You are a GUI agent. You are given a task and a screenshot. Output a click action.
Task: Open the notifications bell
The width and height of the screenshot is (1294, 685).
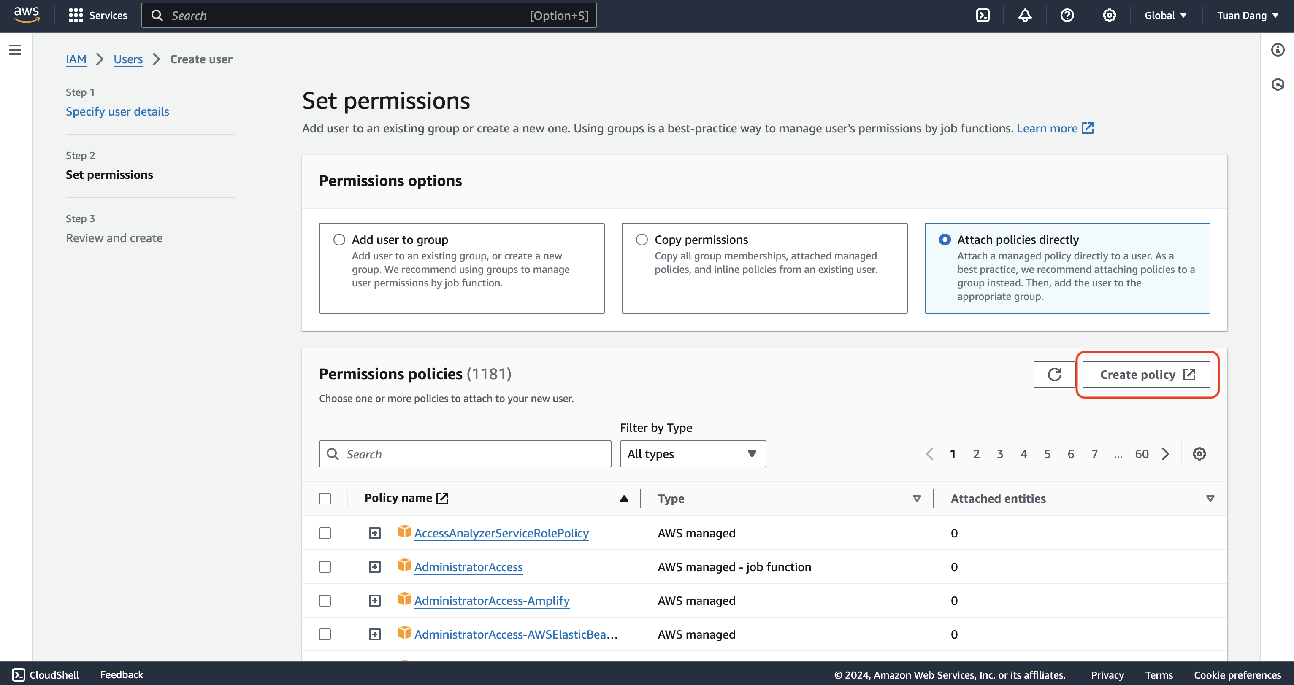click(1025, 16)
